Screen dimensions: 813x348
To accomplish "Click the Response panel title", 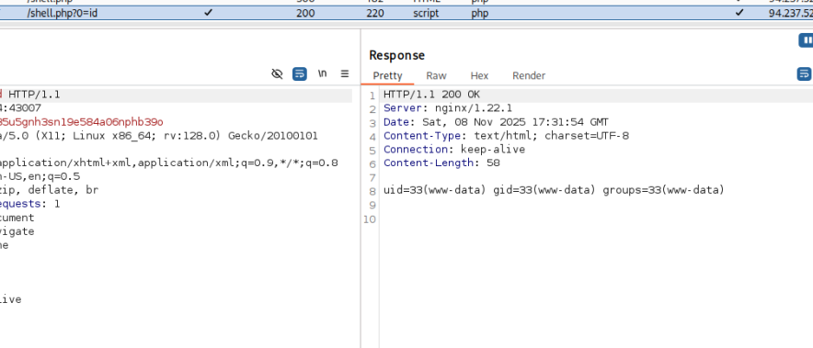I will click(x=396, y=55).
